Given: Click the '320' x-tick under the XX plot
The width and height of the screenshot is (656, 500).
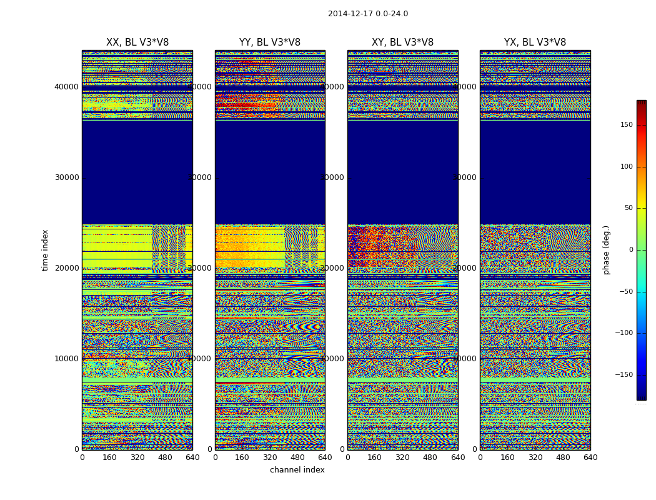Looking at the screenshot, I should tap(137, 457).
